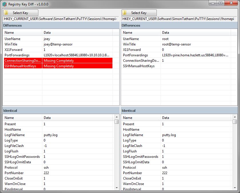
Task: Close the Registry Key Diff window
Action: (x=231, y=3)
